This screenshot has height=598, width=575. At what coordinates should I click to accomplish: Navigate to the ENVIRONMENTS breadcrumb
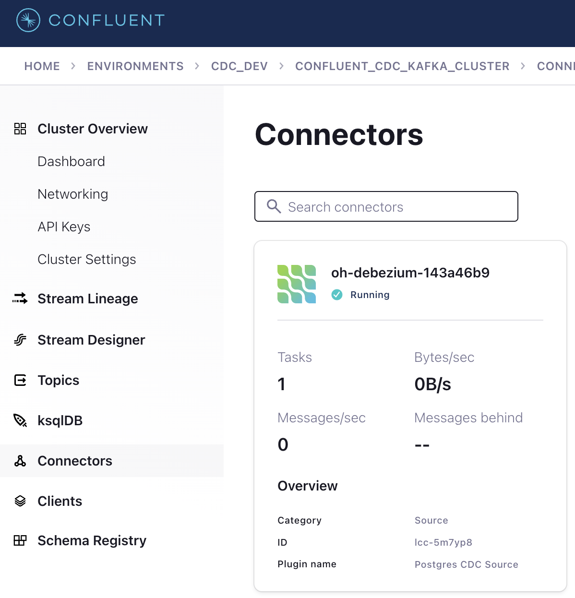(135, 66)
